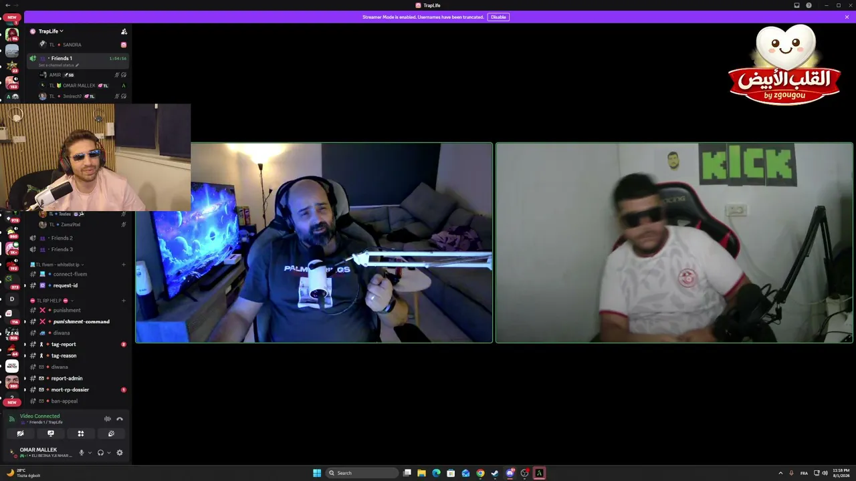The height and width of the screenshot is (481, 856).
Task: Open input device options chevron beside microphone
Action: (x=90, y=453)
